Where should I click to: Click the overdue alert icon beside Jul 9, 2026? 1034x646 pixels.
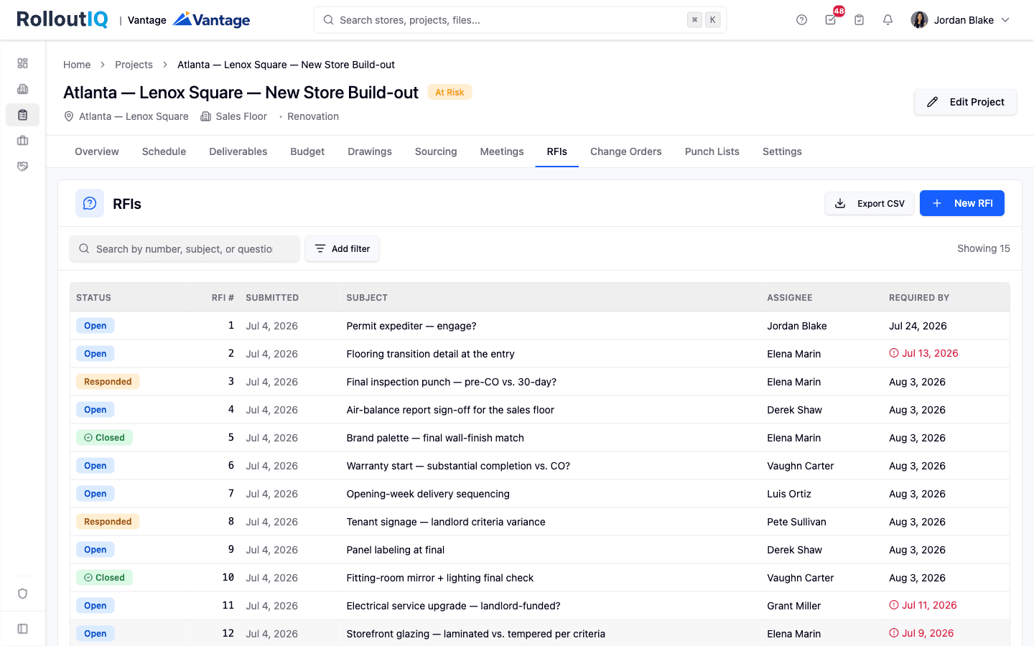[894, 633]
